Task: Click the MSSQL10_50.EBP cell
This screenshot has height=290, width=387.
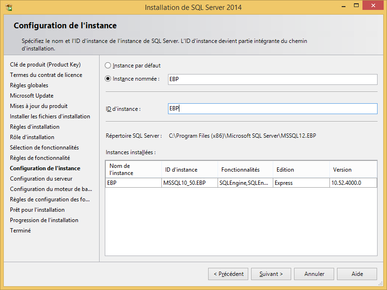Action: point(190,183)
